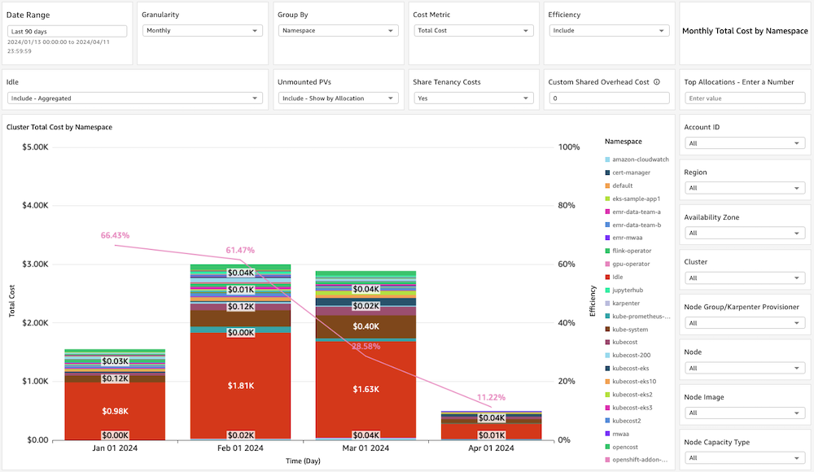Click the Top Allocations number field
The image size is (814, 472).
pos(745,98)
